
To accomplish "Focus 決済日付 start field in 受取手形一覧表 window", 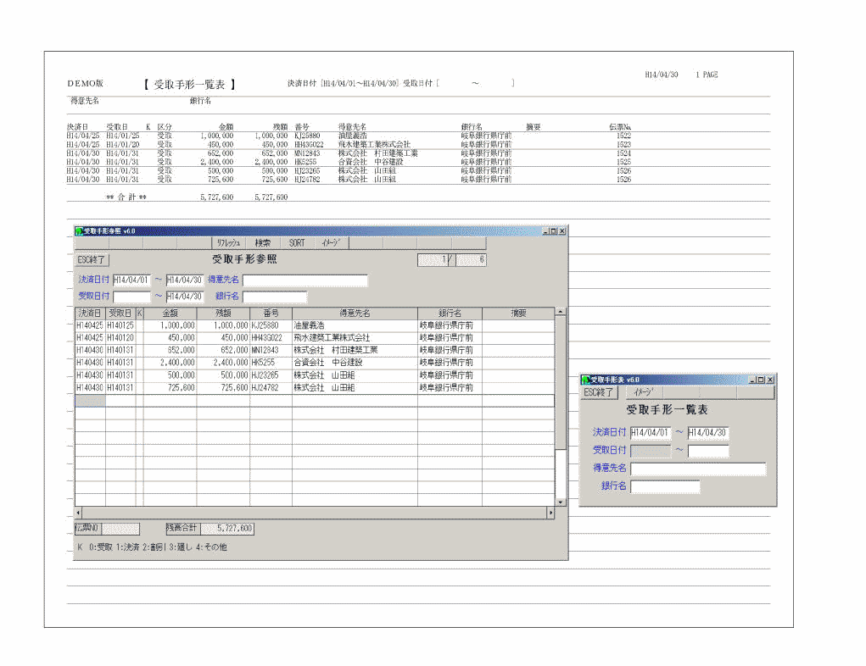I will [x=651, y=433].
